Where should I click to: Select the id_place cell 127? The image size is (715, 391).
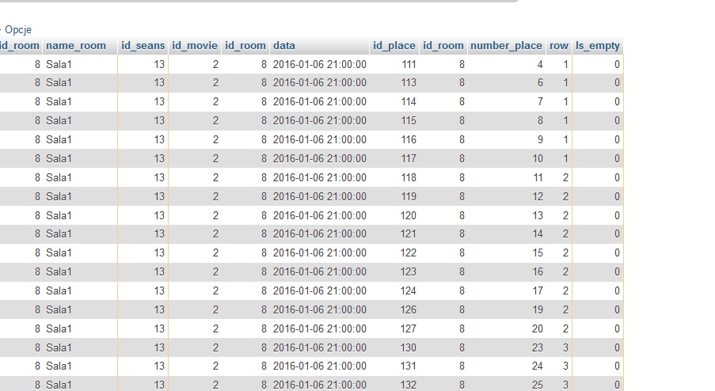408,329
